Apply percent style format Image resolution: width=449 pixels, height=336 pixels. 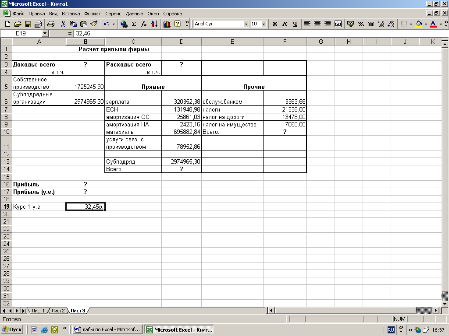pyautogui.click(x=361, y=24)
